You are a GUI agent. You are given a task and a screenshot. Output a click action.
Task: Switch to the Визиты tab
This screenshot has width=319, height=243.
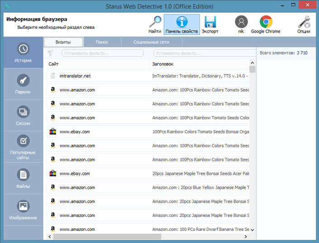point(63,42)
